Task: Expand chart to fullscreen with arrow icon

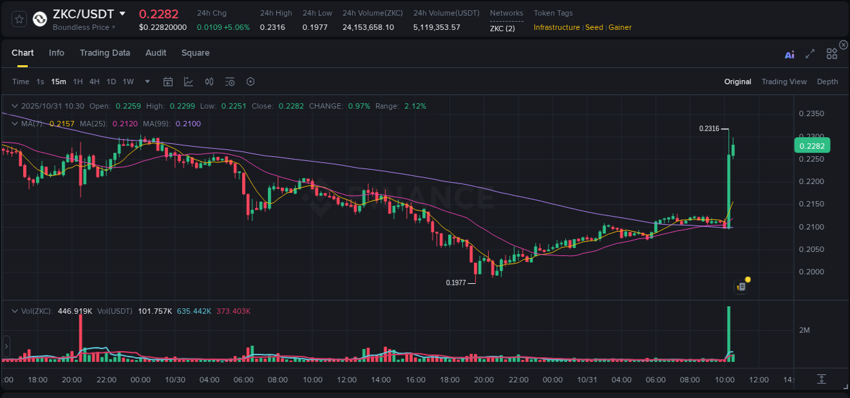Action: [x=809, y=53]
